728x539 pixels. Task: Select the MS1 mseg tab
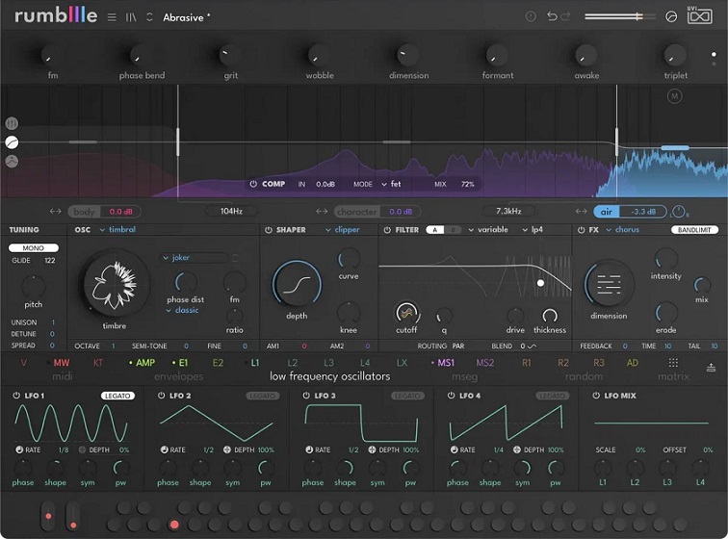pyautogui.click(x=446, y=363)
